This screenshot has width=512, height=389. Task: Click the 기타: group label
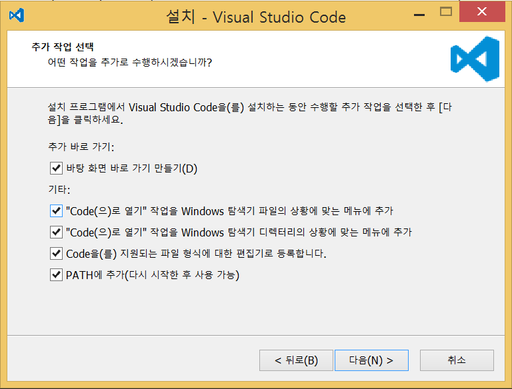tap(59, 189)
